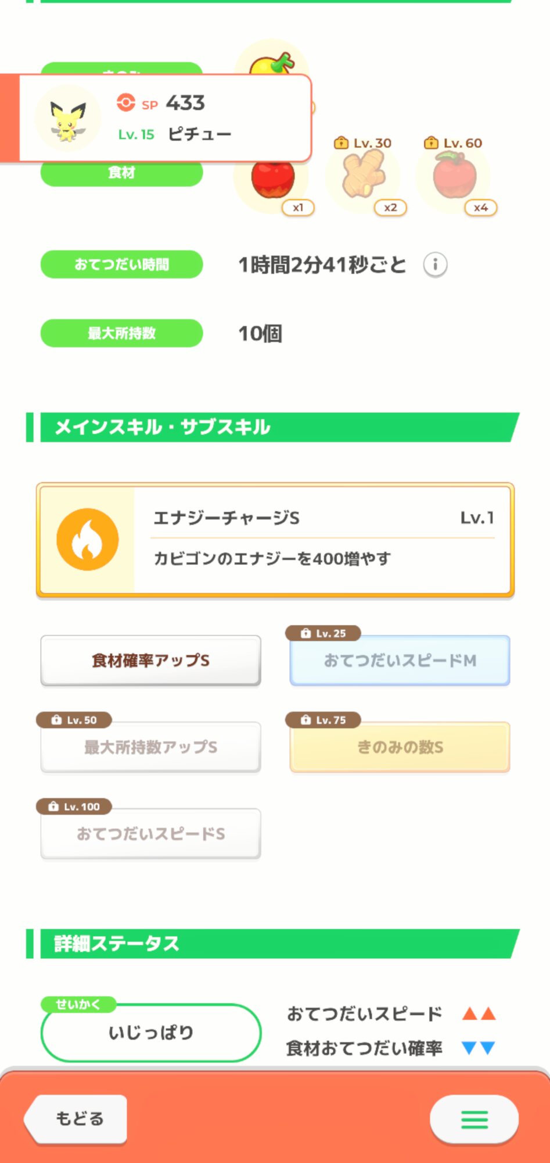This screenshot has width=550, height=1163.
Task: Open the エナジーチャージS main skill card
Action: tap(323, 539)
